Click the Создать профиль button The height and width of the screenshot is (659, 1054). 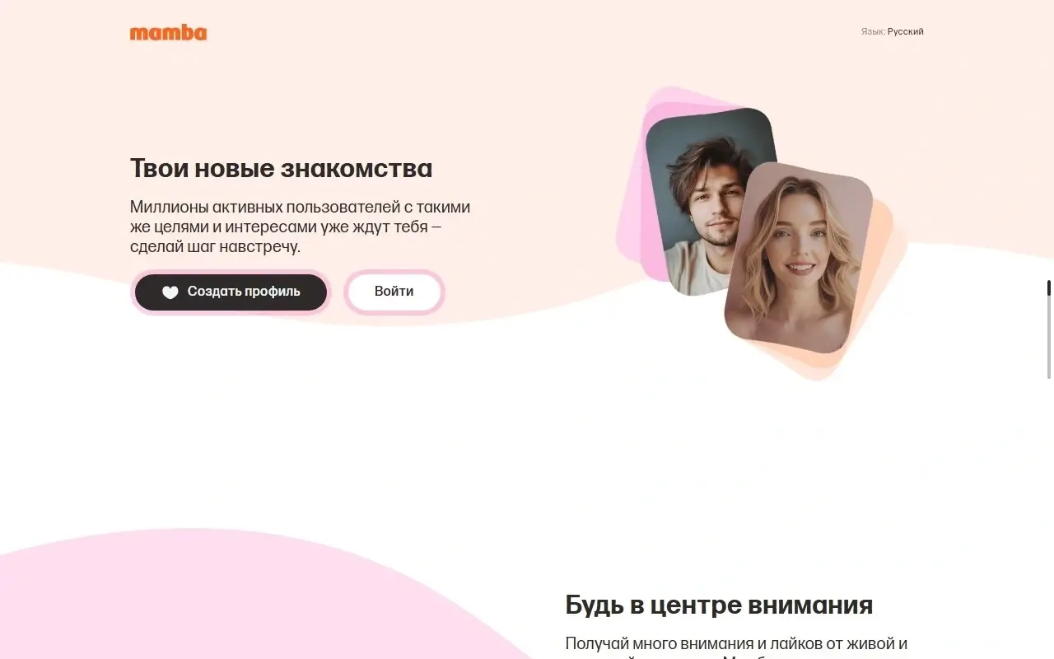pos(231,292)
